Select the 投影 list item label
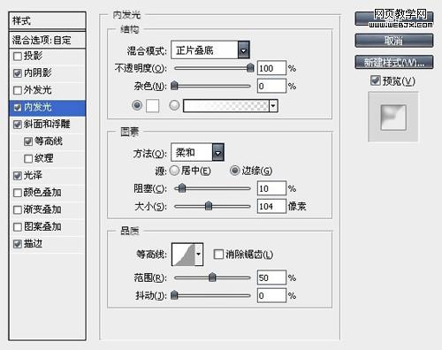The height and width of the screenshot is (350, 442). pos(33,56)
